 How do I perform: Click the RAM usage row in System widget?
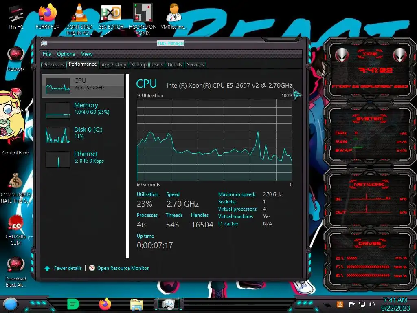click(x=371, y=141)
